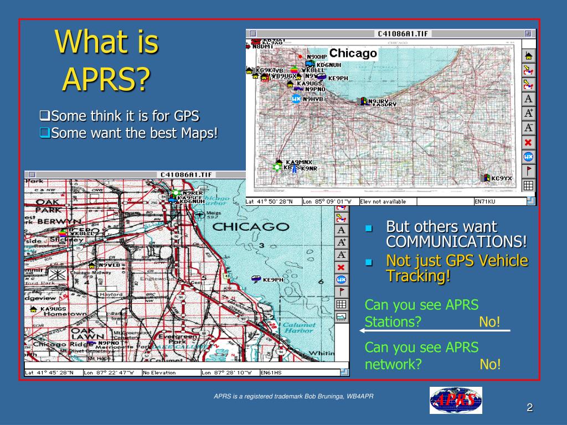Click the grow box corner of upper window
Image resolution: width=567 pixels, height=425 pixels.
tap(531, 201)
